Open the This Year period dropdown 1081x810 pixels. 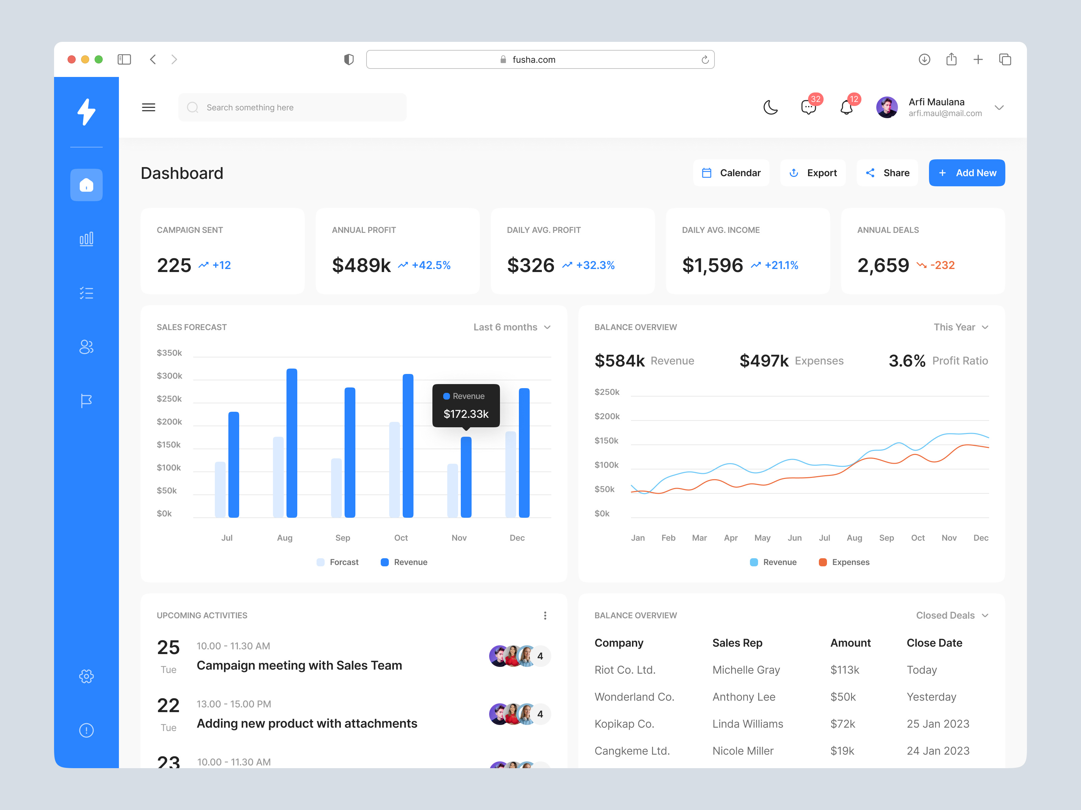[x=960, y=327]
